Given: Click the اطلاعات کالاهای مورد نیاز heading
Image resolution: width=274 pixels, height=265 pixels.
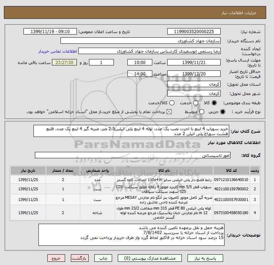Looking at the screenshot, I should pyautogui.click(x=234, y=143).
